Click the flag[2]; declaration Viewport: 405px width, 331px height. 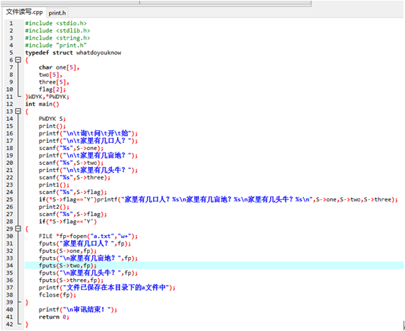pyautogui.click(x=53, y=89)
